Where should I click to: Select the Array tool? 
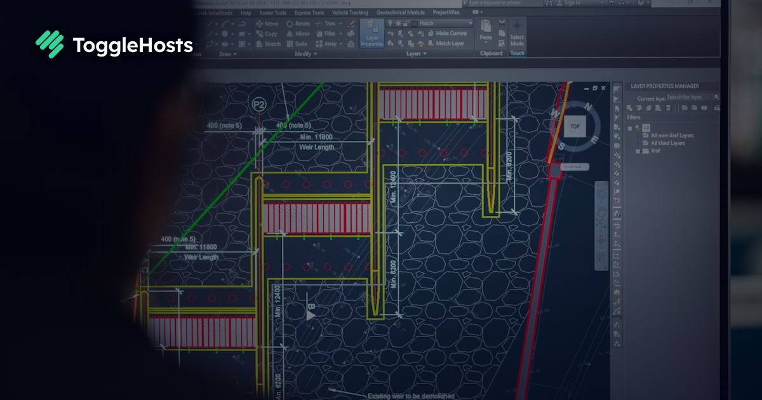coord(326,44)
